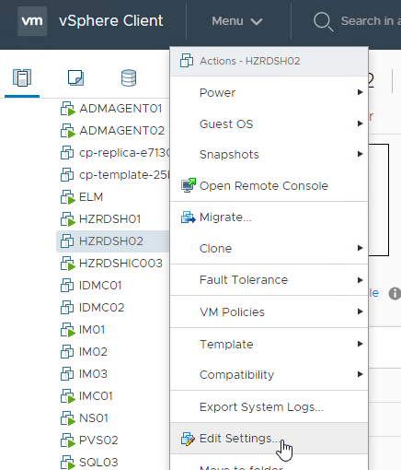The image size is (401, 470).
Task: Click the cp-replica VM icon
Action: pos(67,153)
